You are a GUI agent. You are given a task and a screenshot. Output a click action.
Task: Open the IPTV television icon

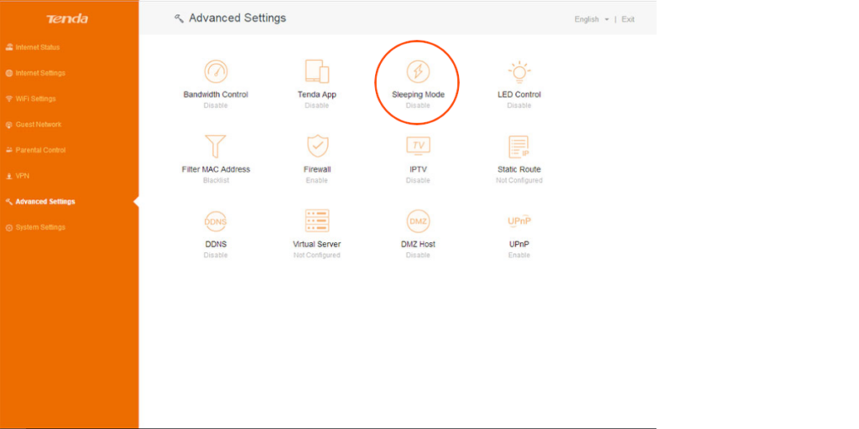click(x=418, y=146)
